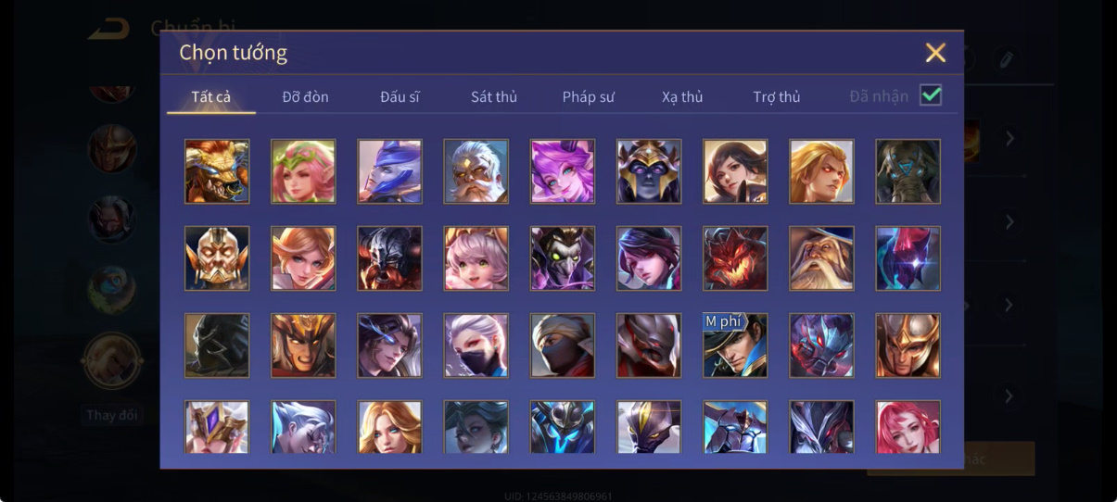Close the Chọn tướng dialog

click(x=935, y=53)
